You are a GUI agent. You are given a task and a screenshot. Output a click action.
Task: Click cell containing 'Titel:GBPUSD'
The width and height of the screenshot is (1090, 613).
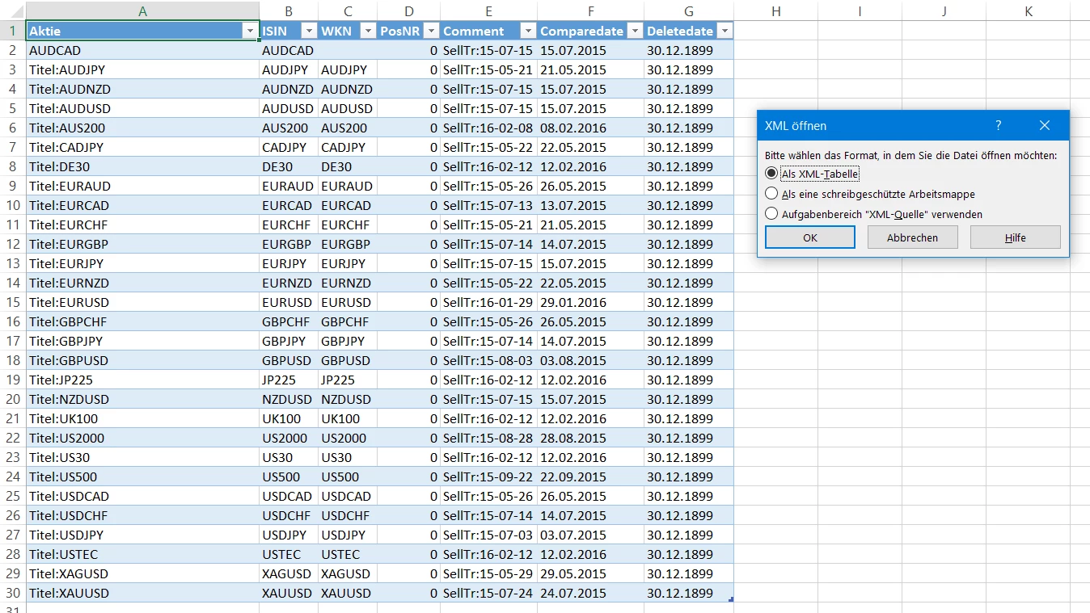pyautogui.click(x=143, y=360)
